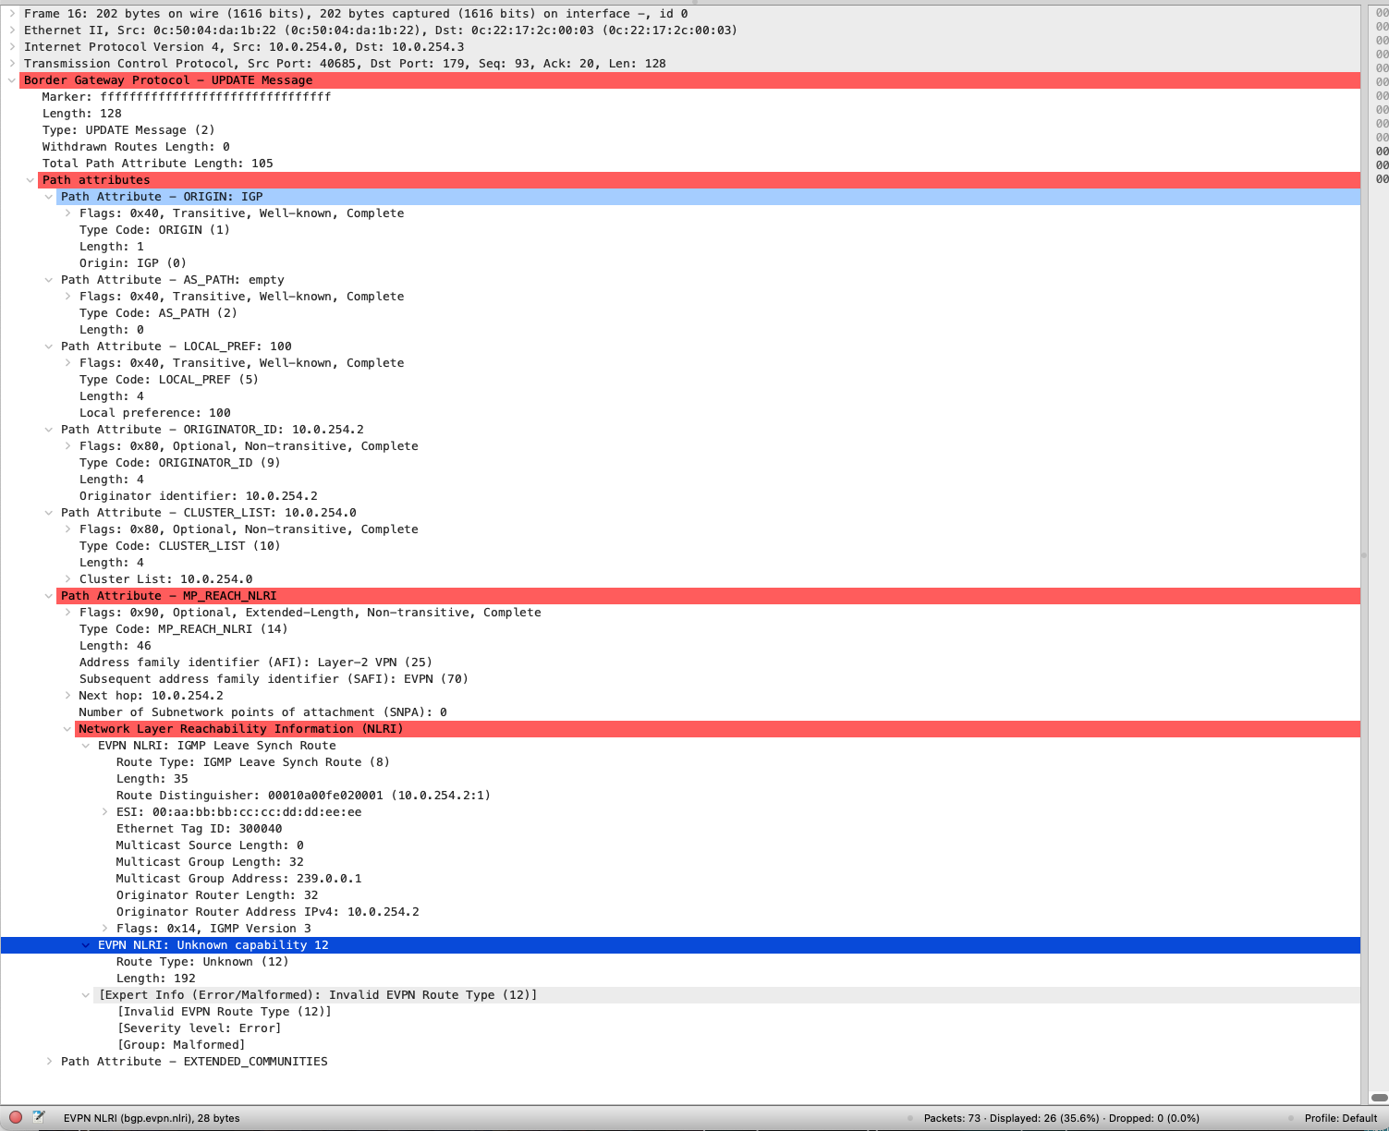Collapse the Expert Info Invalid EVPN Route row
Viewport: 1389px width, 1131px height.
click(x=86, y=995)
